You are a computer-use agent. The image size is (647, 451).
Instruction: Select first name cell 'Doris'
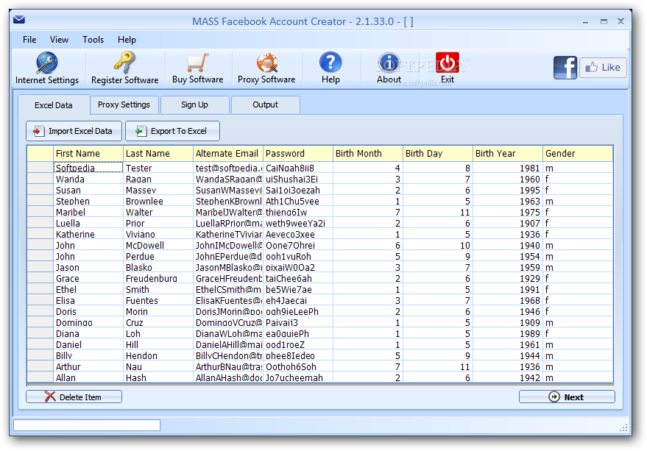pyautogui.click(x=88, y=311)
